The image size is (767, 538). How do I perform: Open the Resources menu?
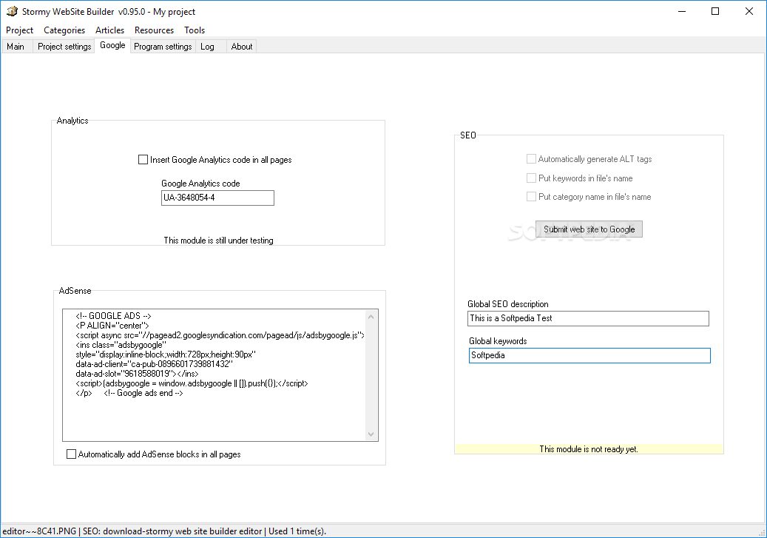coord(154,30)
